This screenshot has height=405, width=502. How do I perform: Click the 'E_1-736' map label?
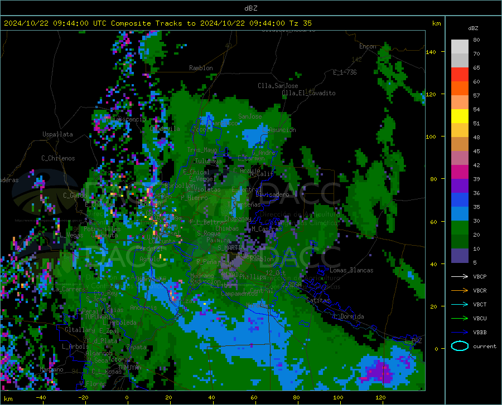pyautogui.click(x=345, y=72)
